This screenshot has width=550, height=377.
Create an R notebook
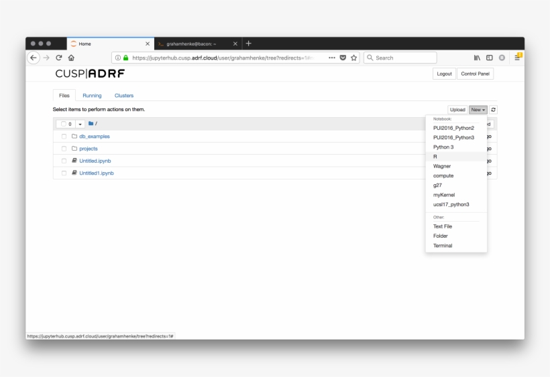click(x=456, y=157)
